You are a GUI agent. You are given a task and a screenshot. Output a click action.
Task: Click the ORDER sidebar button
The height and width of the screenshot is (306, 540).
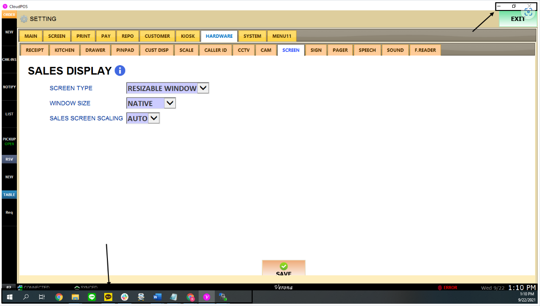pyautogui.click(x=9, y=15)
